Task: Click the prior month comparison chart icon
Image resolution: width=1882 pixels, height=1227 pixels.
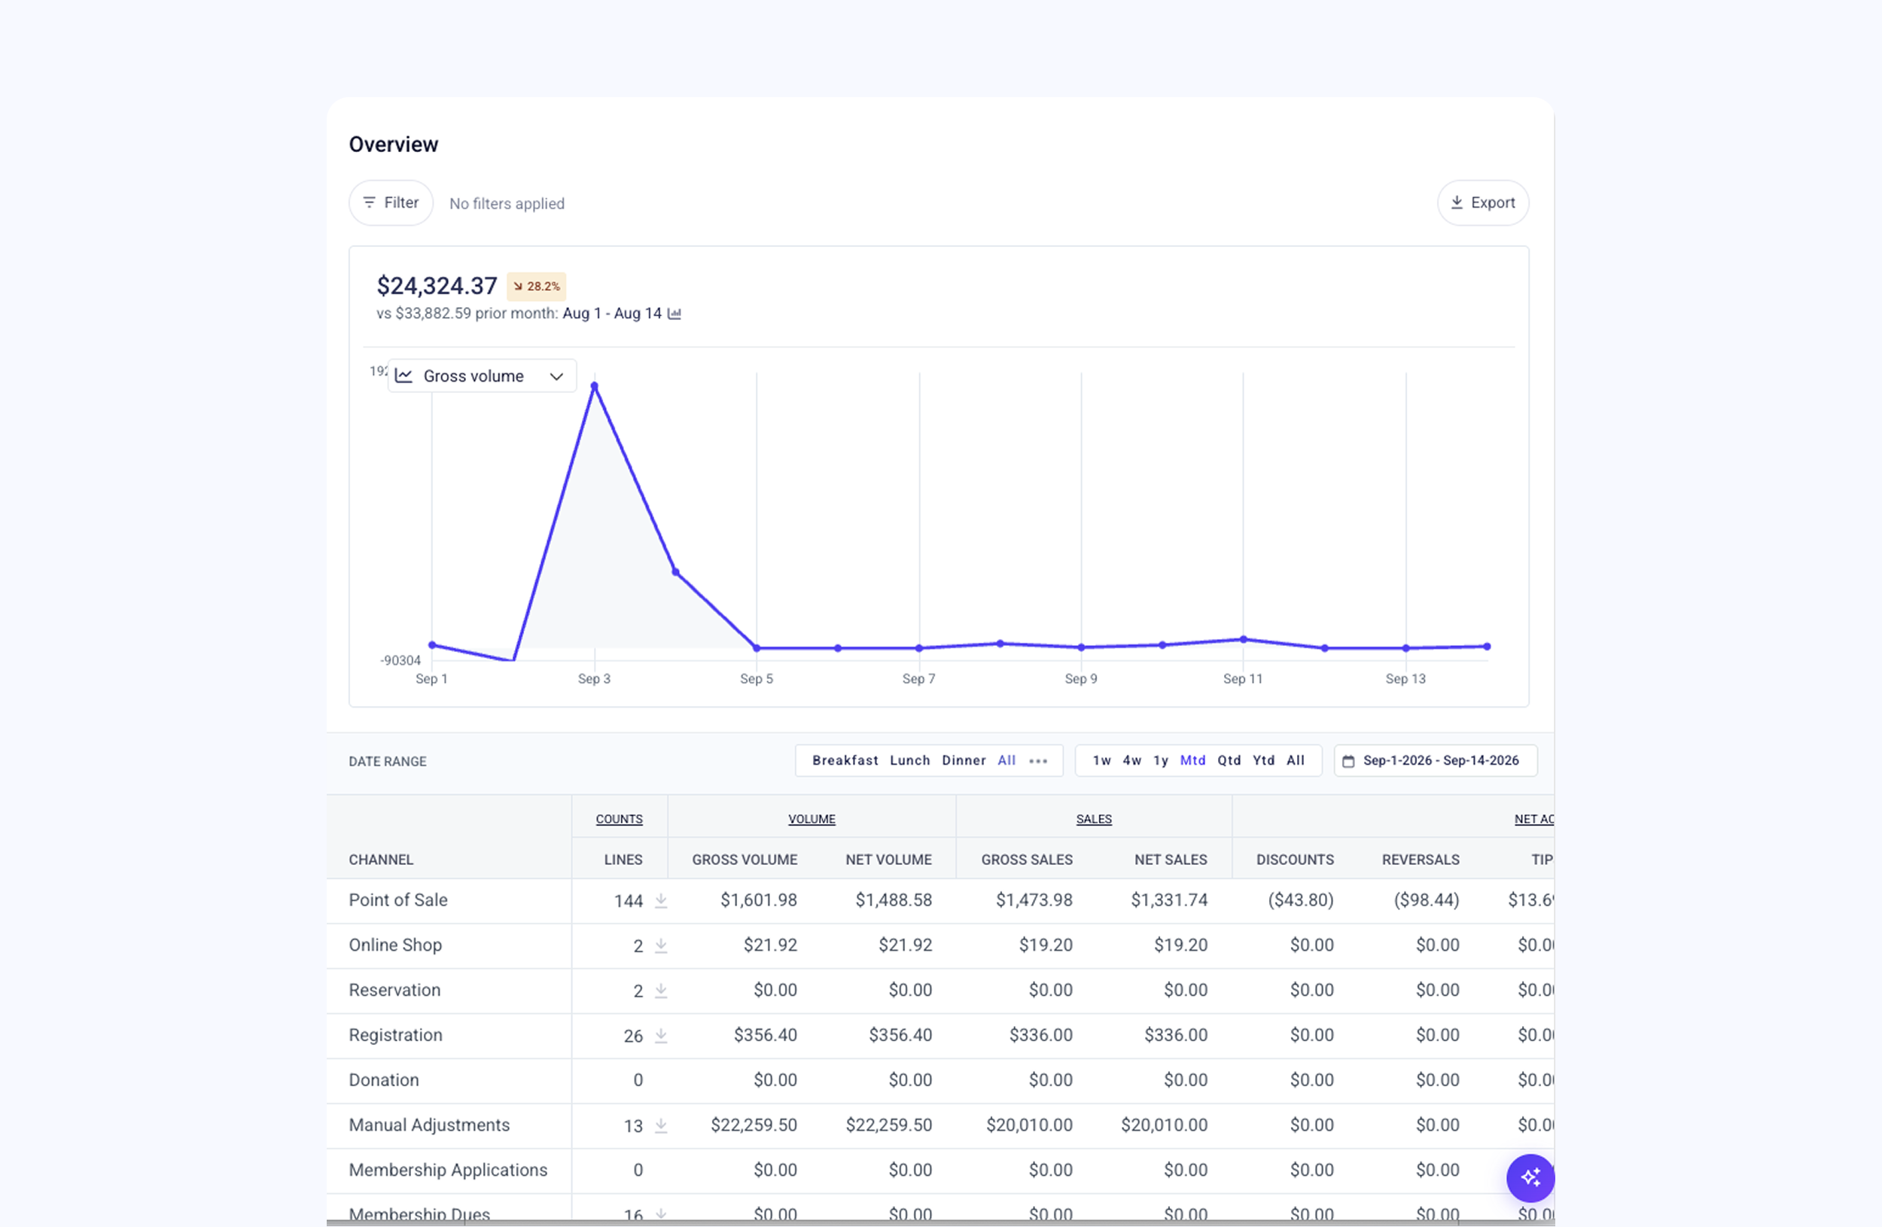Action: click(675, 314)
